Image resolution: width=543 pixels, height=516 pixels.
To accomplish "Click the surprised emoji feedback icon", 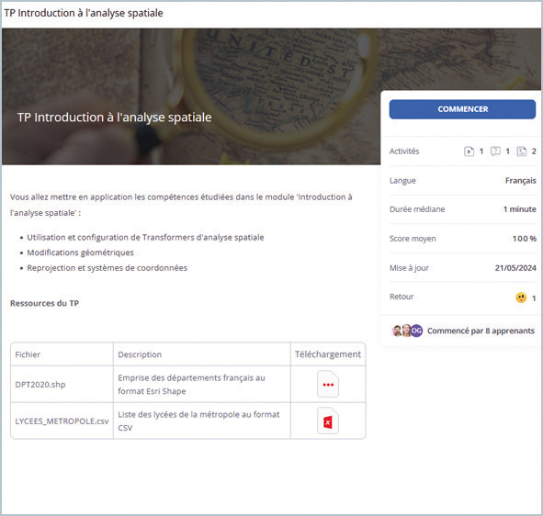I will (521, 297).
